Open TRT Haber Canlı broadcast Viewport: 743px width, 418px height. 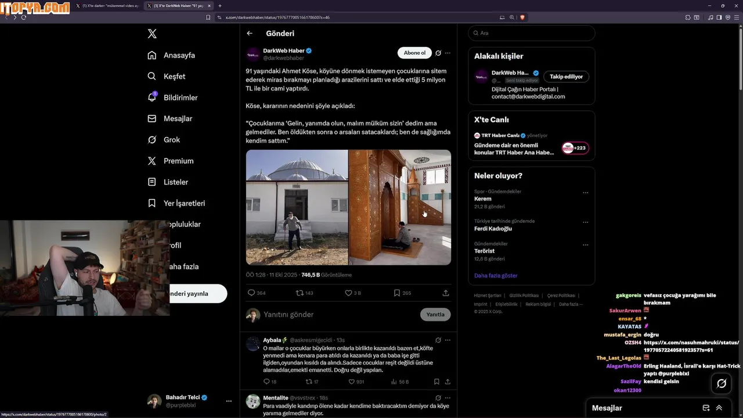pos(531,144)
